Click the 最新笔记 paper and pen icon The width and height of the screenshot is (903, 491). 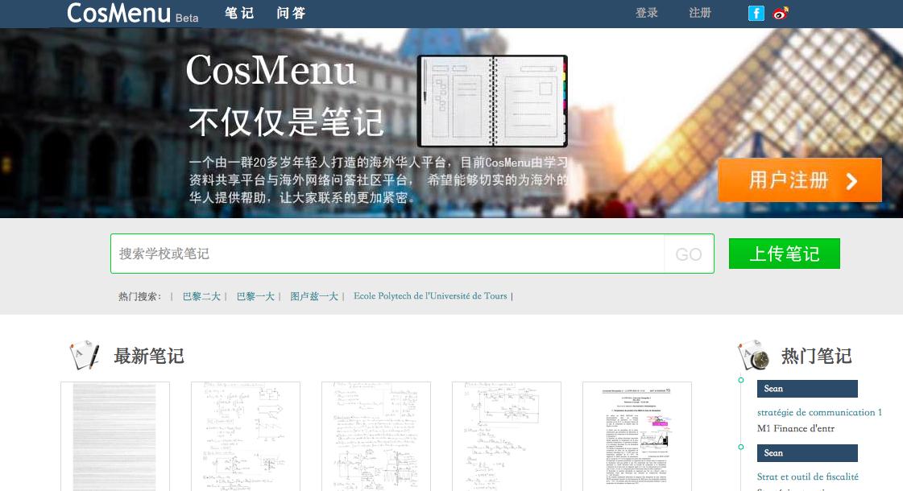pos(84,355)
